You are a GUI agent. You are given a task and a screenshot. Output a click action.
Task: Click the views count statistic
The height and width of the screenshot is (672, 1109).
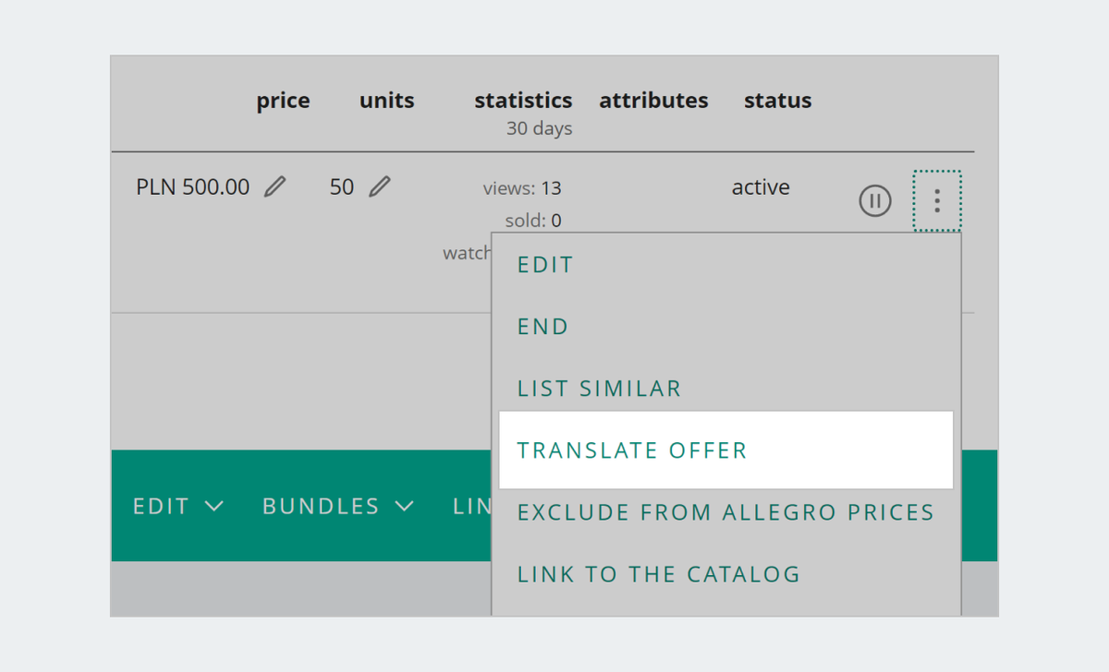tap(522, 189)
